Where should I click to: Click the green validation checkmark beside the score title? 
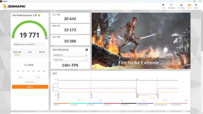pyautogui.click(x=39, y=15)
